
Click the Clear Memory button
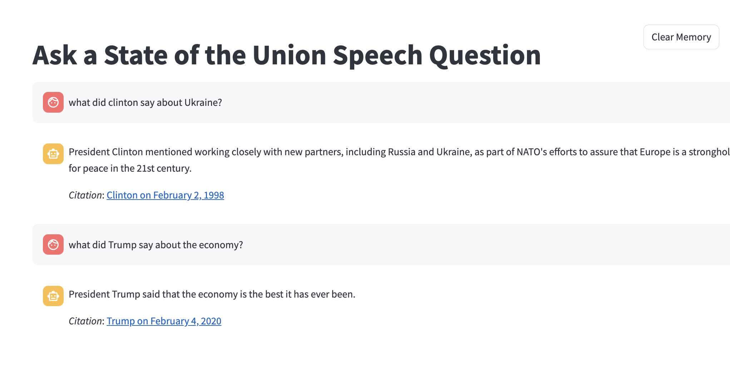tap(681, 37)
